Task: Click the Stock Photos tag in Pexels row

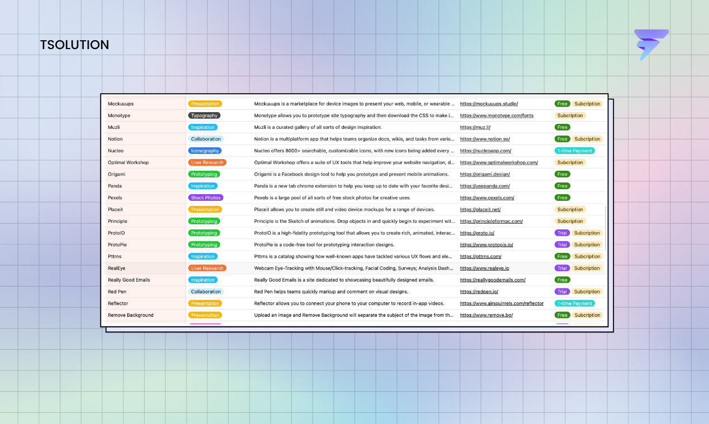Action: click(205, 197)
